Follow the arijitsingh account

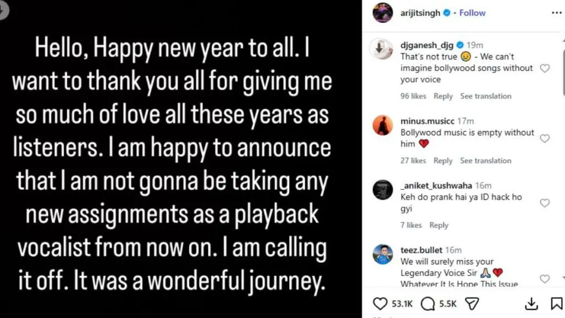click(472, 13)
